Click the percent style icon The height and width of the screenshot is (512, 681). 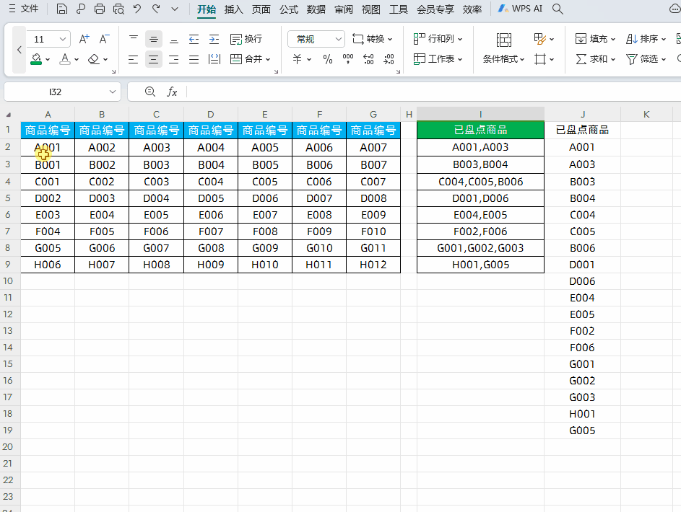click(x=327, y=59)
